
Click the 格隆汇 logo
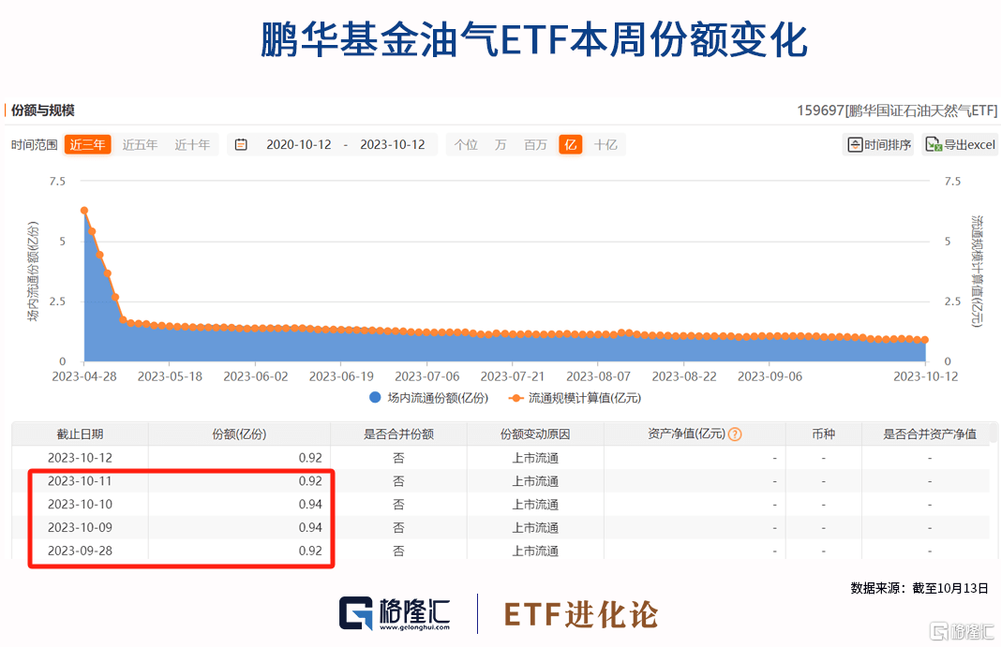pyautogui.click(x=395, y=613)
